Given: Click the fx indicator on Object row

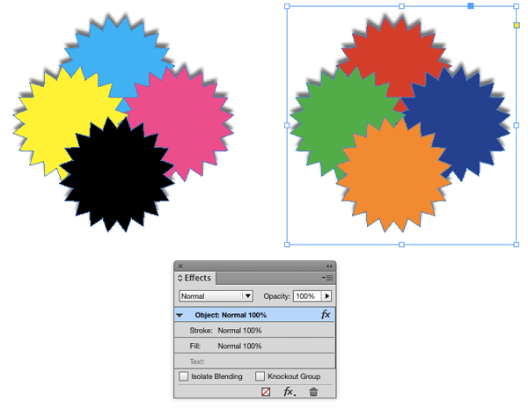Looking at the screenshot, I should (326, 314).
